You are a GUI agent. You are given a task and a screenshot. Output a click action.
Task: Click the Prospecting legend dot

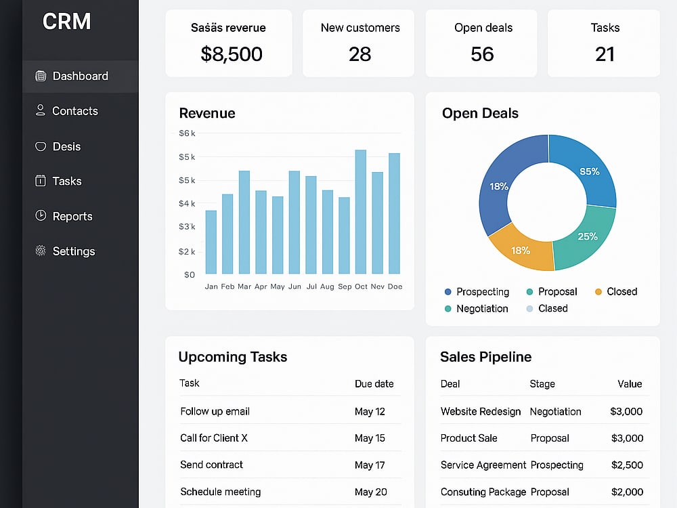coord(447,292)
